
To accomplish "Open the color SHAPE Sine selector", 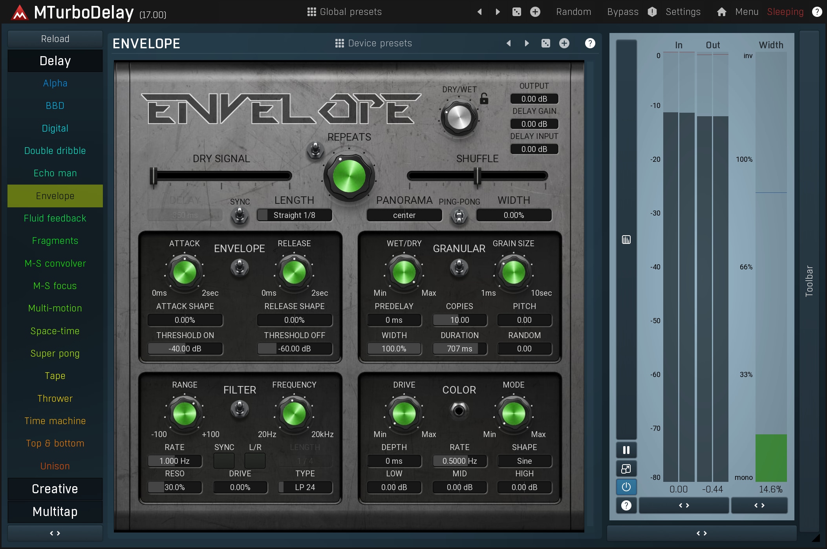I will (524, 461).
